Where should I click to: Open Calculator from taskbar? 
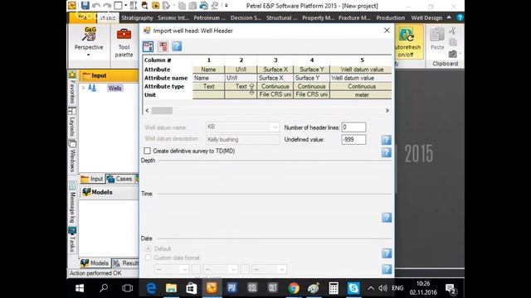click(x=334, y=288)
